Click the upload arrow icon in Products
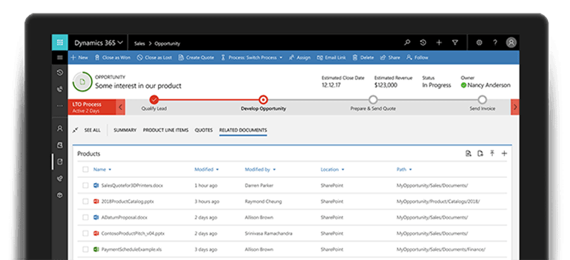 492,153
